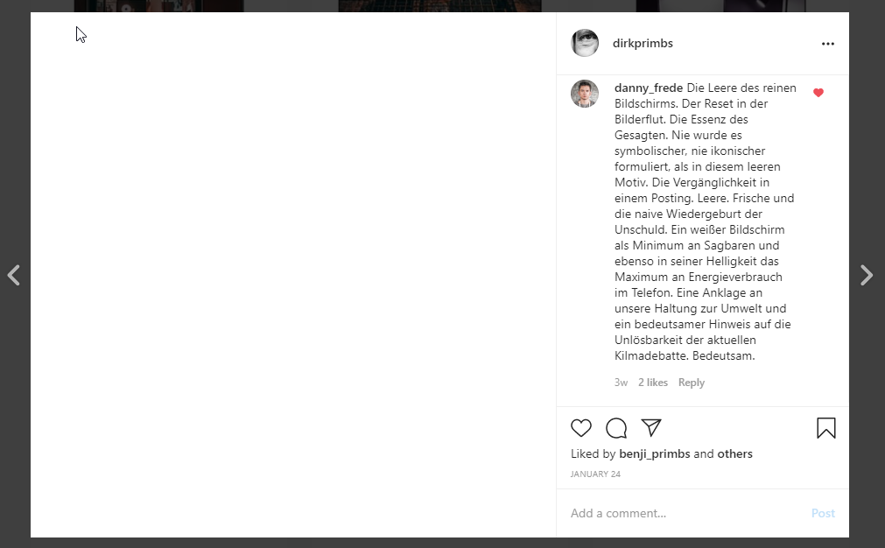885x548 pixels.
Task: Share the post via paper plane icon
Action: click(x=650, y=428)
